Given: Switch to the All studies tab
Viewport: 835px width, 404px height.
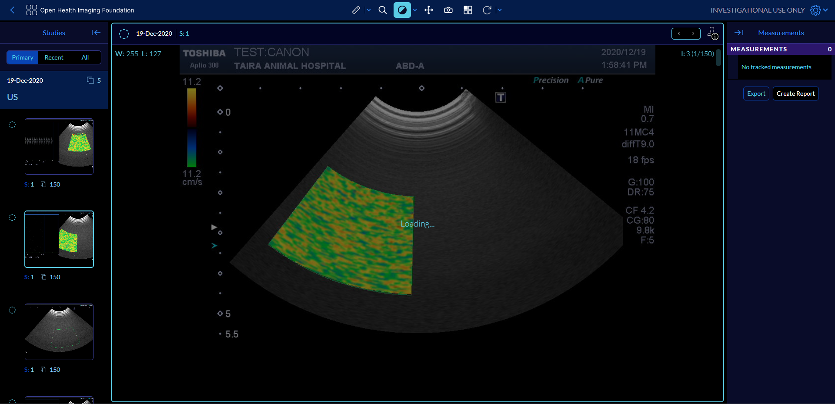Looking at the screenshot, I should (x=85, y=57).
